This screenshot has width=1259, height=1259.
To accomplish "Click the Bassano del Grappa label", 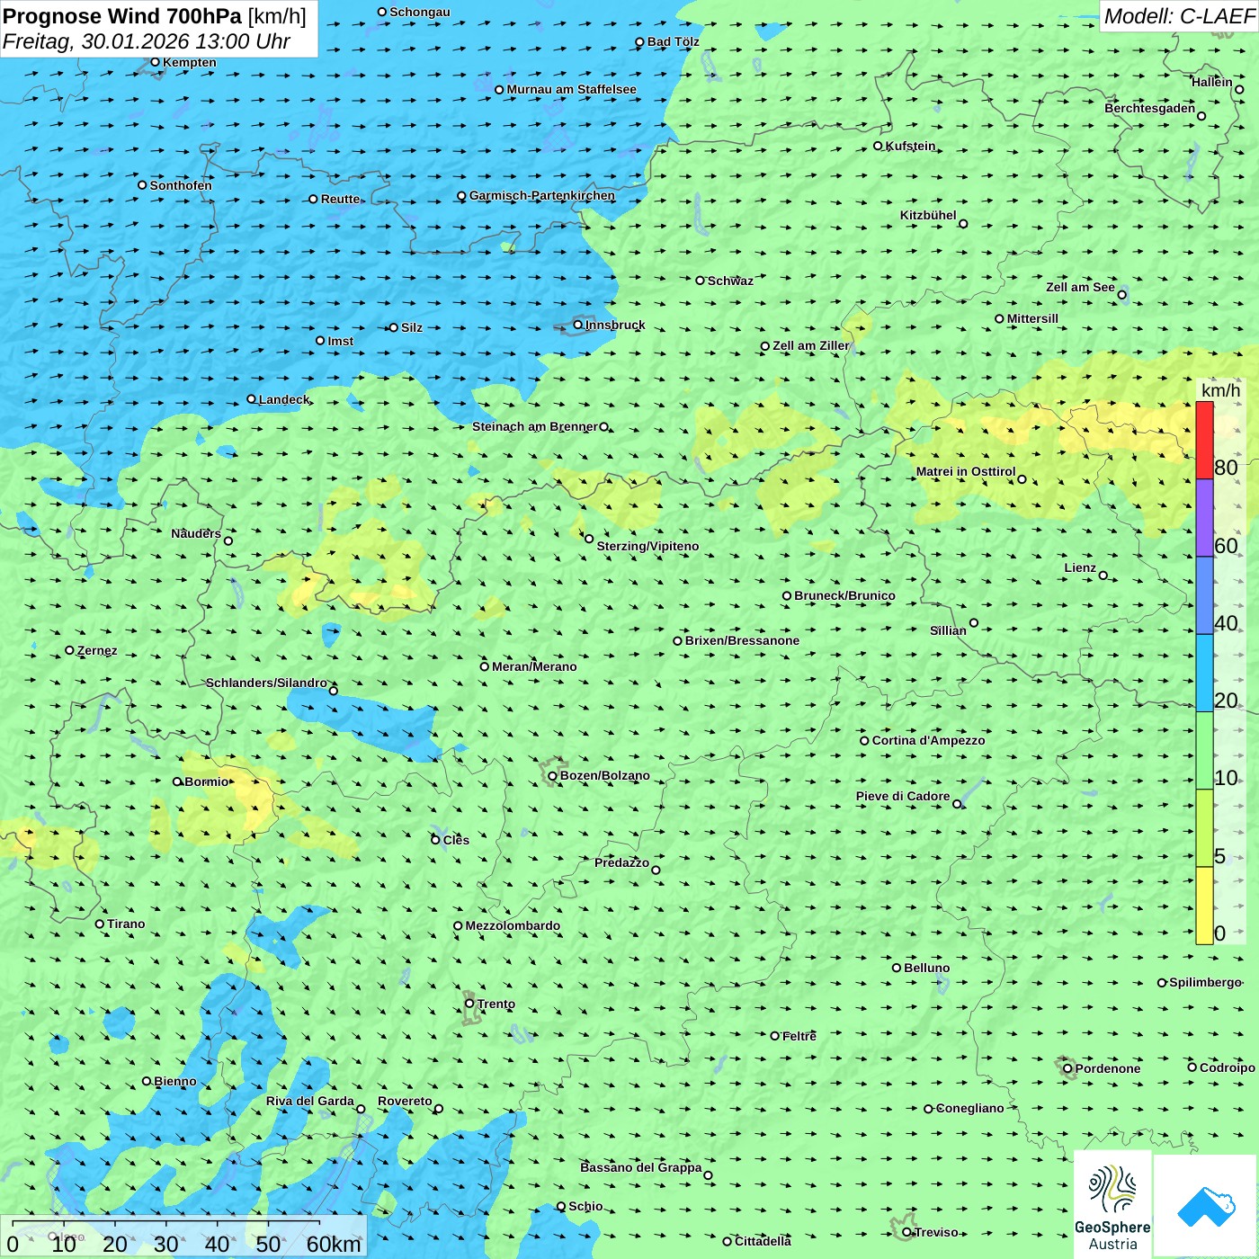I will click(641, 1167).
